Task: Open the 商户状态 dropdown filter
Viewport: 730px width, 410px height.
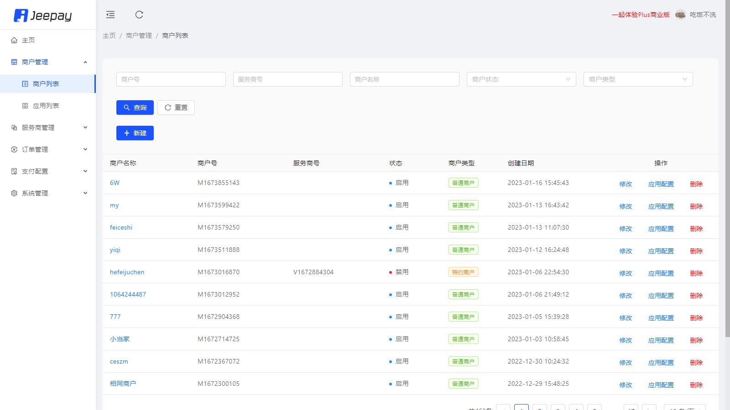Action: tap(521, 79)
